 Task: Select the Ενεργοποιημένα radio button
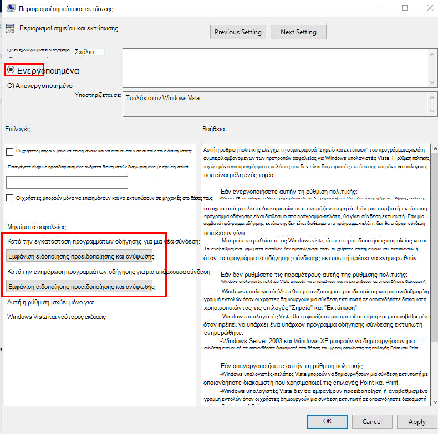point(11,70)
